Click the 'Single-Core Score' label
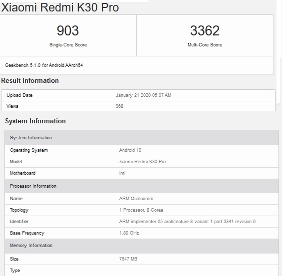282x276 pixels. click(68, 45)
